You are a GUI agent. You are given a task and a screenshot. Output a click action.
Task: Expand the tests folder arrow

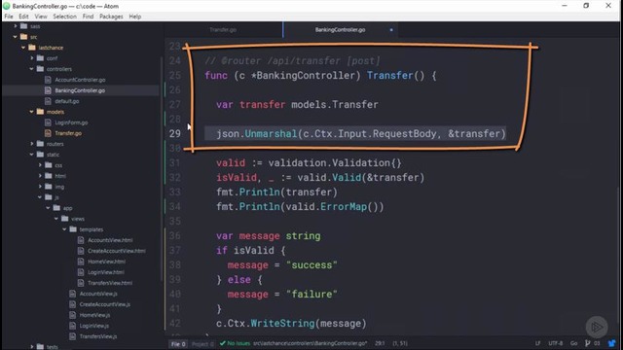[32, 347]
